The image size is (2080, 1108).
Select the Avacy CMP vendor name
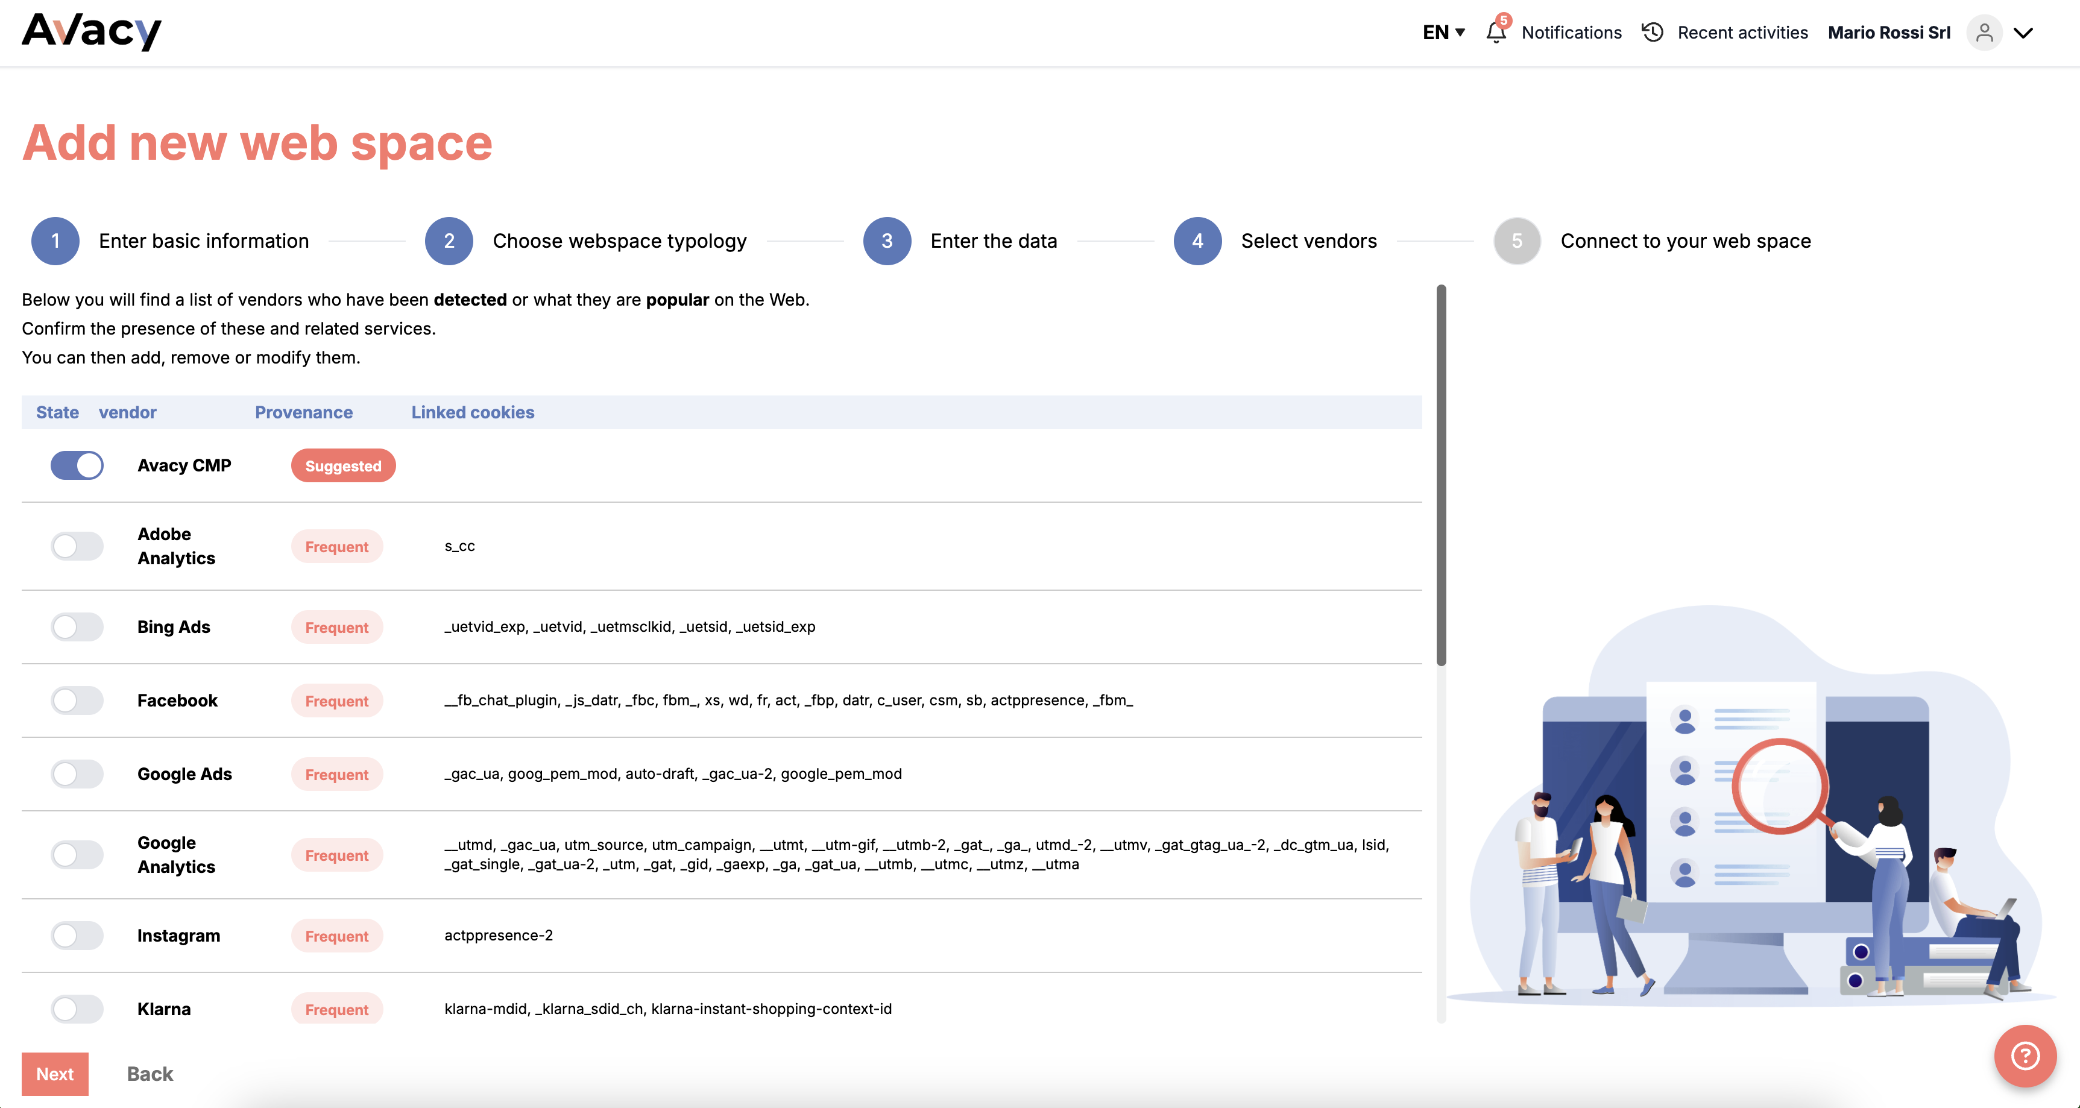pyautogui.click(x=184, y=465)
